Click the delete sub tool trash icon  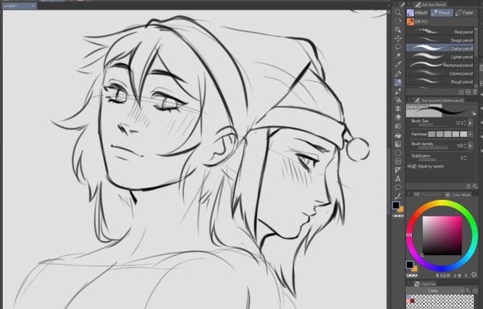tap(474, 92)
